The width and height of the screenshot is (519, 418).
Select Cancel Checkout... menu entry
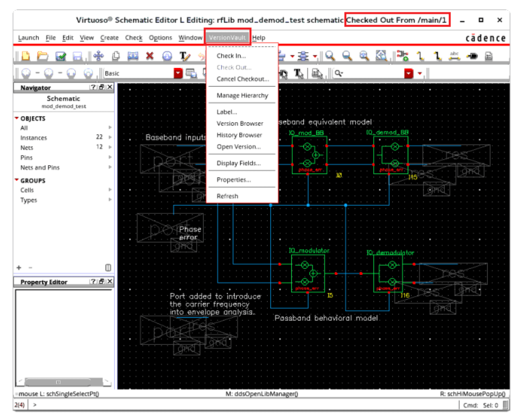[243, 79]
